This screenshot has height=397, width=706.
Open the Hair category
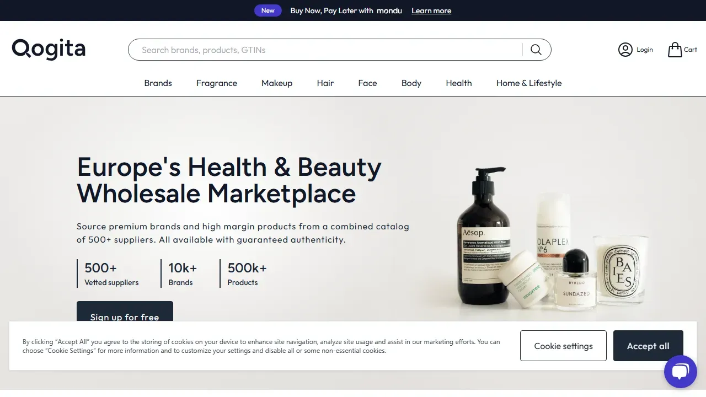[325, 83]
